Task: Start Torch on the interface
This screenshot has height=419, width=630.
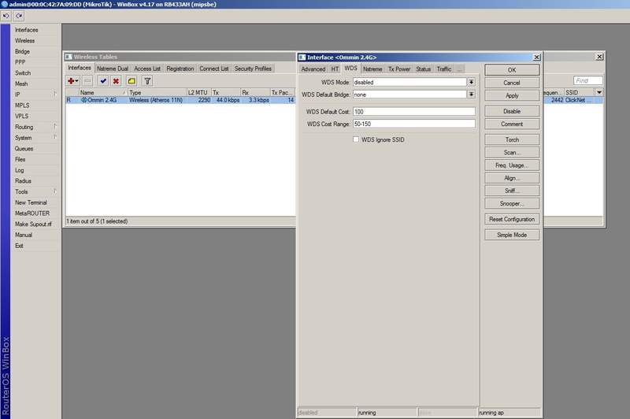Action: [512, 140]
